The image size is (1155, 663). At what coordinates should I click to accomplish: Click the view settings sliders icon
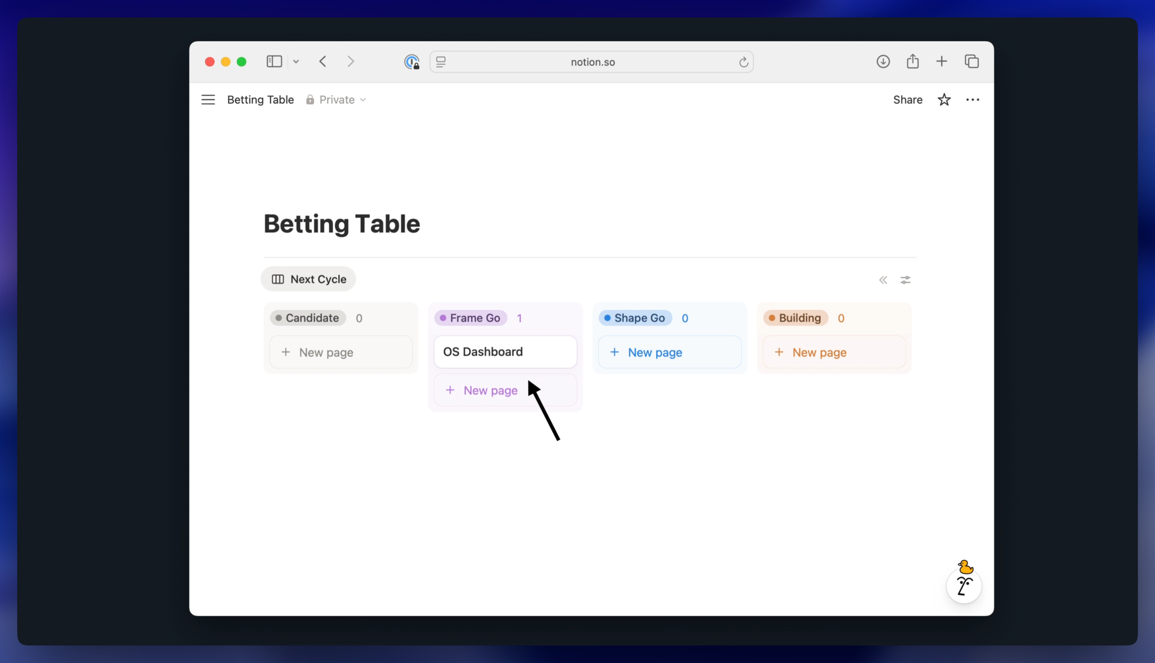pyautogui.click(x=905, y=280)
